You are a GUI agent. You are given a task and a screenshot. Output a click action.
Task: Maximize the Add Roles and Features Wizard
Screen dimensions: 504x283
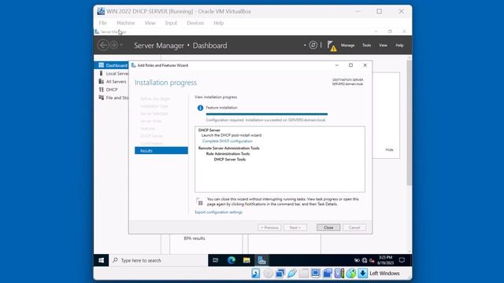pyautogui.click(x=350, y=65)
